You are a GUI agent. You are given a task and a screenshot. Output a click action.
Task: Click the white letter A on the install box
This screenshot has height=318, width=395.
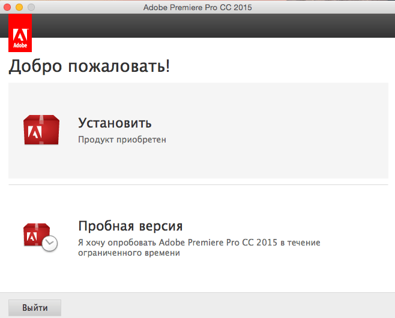[36, 132]
